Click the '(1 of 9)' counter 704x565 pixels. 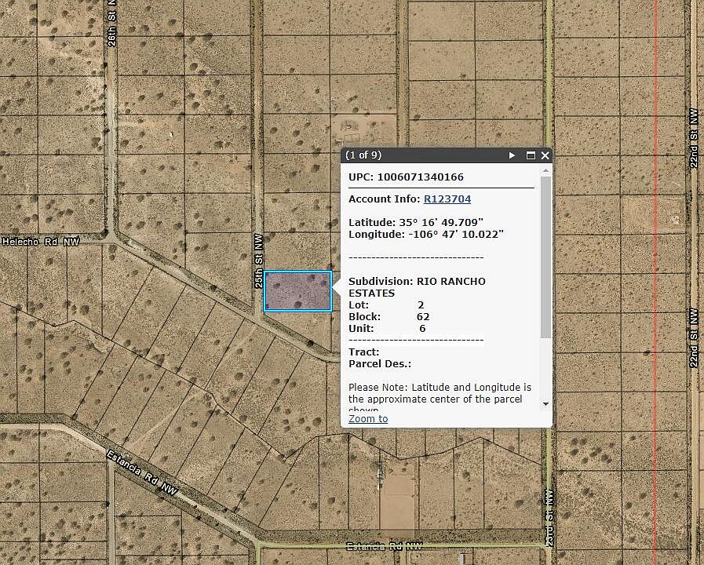click(x=363, y=155)
